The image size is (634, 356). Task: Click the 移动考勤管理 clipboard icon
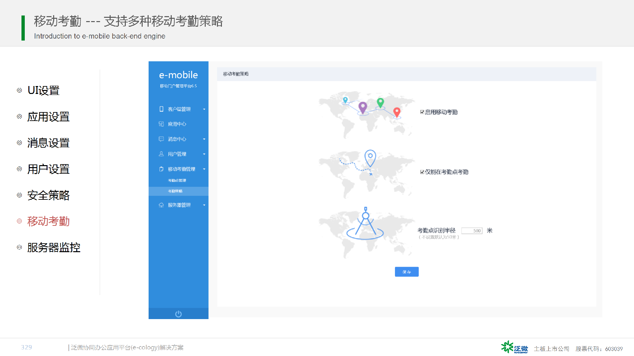[161, 169]
